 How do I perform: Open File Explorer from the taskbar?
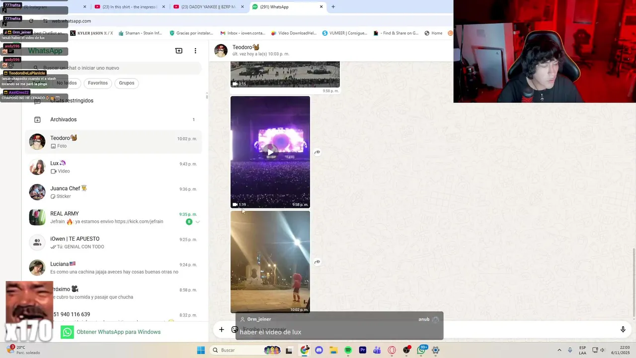coord(333,350)
